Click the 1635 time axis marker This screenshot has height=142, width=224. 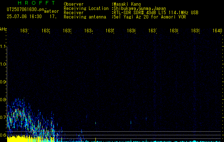[x=110, y=31]
